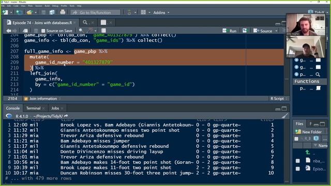Screen dimensions: 331x186
Task: Expand the p... data object arrow
Action: coord(296,74)
